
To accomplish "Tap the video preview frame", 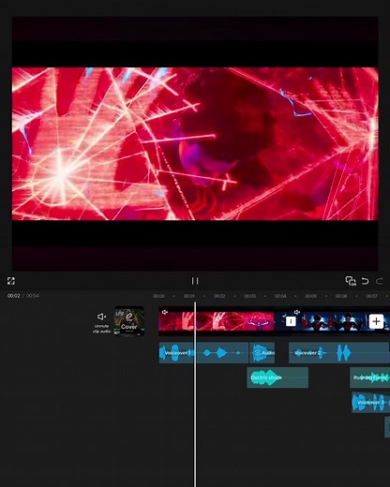I will click(x=195, y=143).
